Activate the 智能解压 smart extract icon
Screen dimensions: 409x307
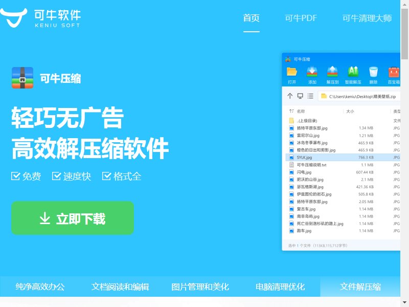pyautogui.click(x=353, y=72)
